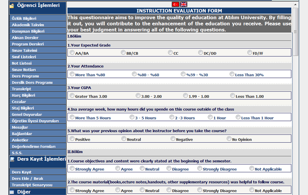Open Anketler menu item
The width and height of the screenshot is (308, 195).
pos(37,140)
